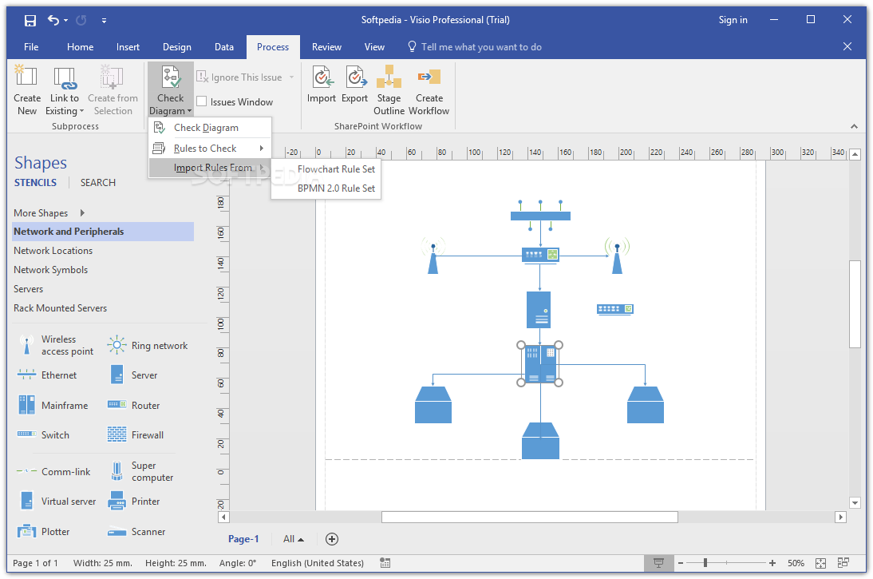This screenshot has width=873, height=579.
Task: Select the Plotter shape
Action: pos(43,531)
